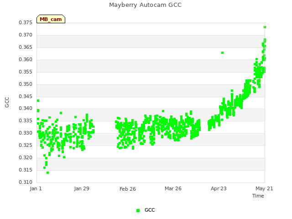Click the 0.315 y-axis value
Screen dimensions: 292x219
[26, 170]
